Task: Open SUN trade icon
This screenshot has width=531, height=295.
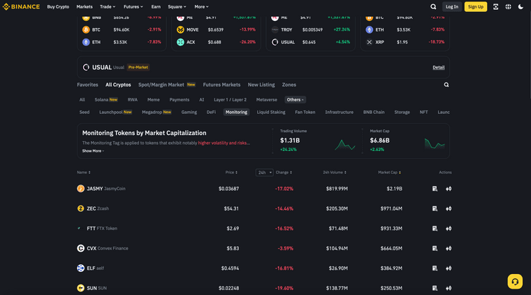Action: pyautogui.click(x=449, y=288)
